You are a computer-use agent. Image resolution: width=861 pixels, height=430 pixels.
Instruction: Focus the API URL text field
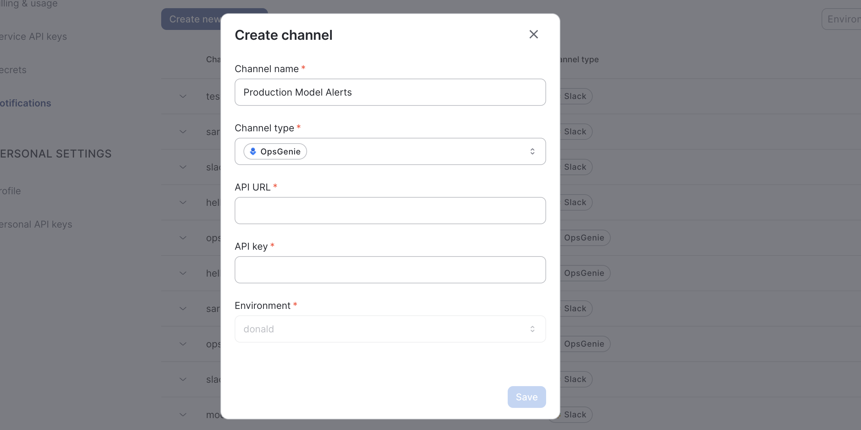390,211
